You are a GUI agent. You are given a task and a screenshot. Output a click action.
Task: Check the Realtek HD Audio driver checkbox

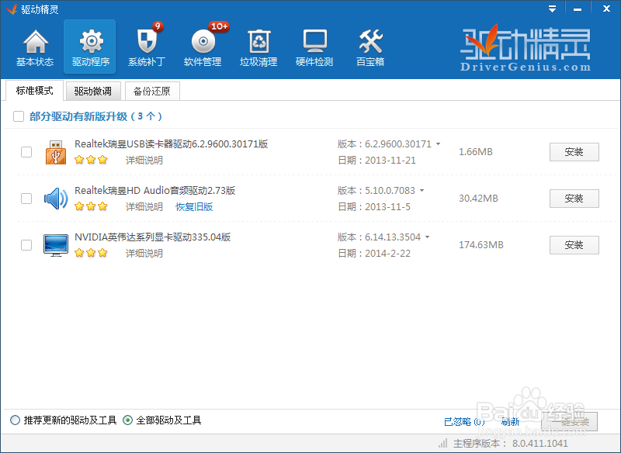26,199
